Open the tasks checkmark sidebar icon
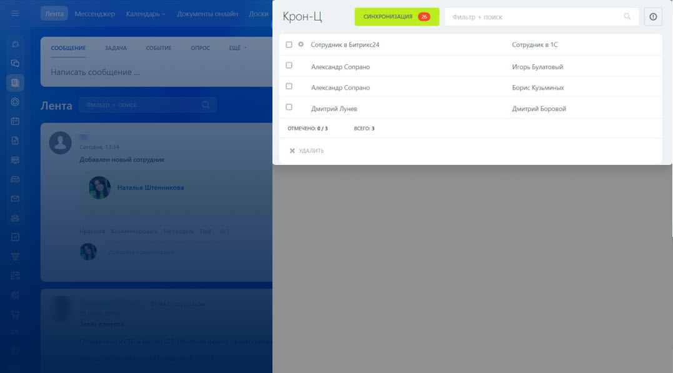This screenshot has height=373, width=673. point(15,237)
